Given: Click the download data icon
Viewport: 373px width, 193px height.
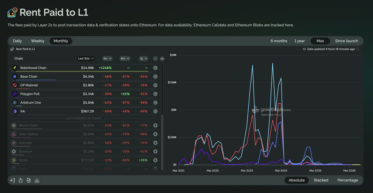Looking at the screenshot, I should (37, 180).
